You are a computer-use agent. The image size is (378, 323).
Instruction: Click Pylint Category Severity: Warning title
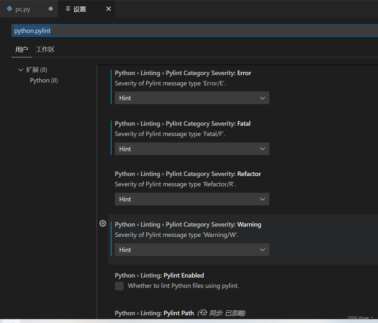[188, 224]
